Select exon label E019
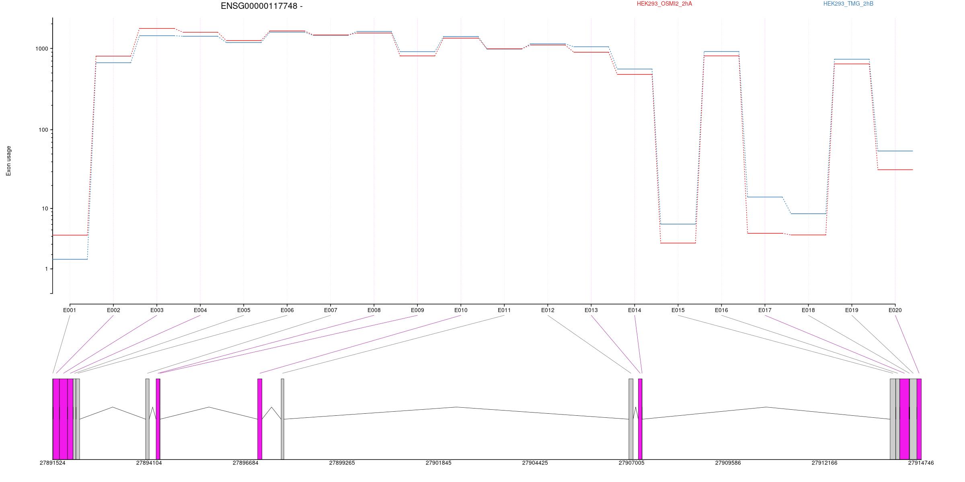Viewport: 965px width, 482px height. (852, 310)
